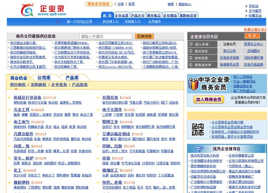This screenshot has width=268, height=193.
Task: Click the 收藏本站 link
Action: [255, 16]
